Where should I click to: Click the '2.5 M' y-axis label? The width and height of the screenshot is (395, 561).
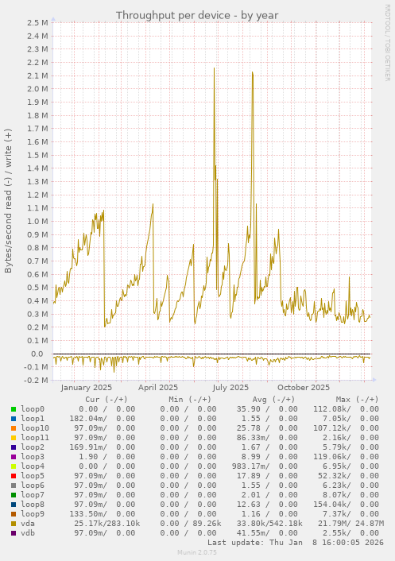click(37, 23)
